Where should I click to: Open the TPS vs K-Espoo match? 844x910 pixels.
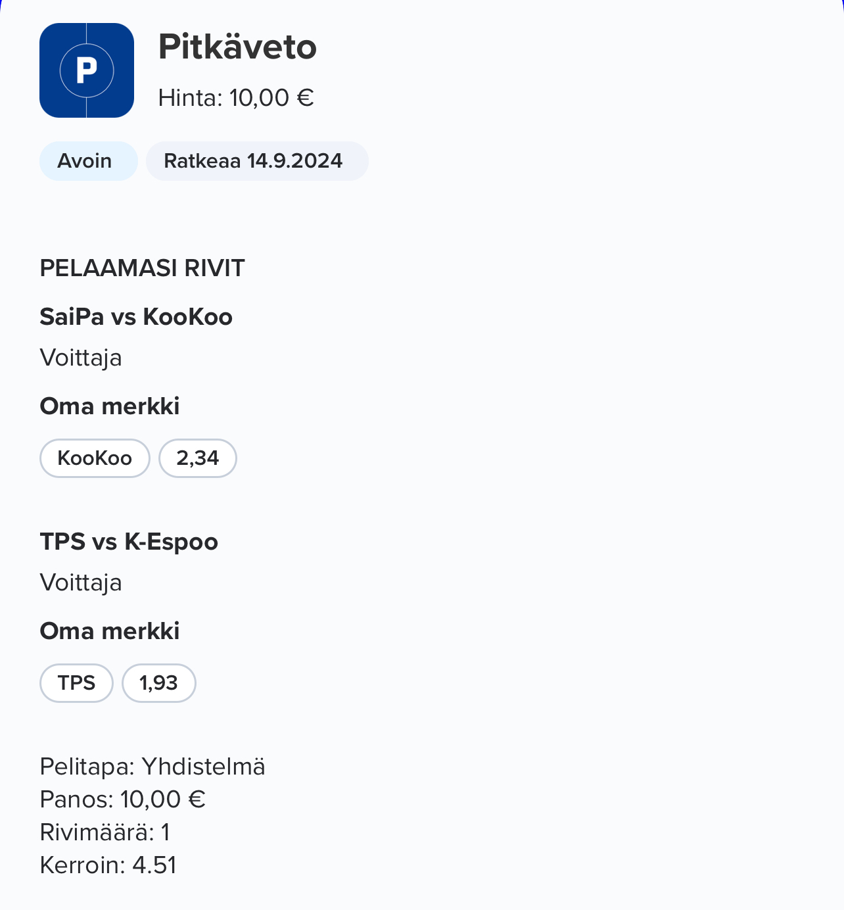pyautogui.click(x=129, y=542)
